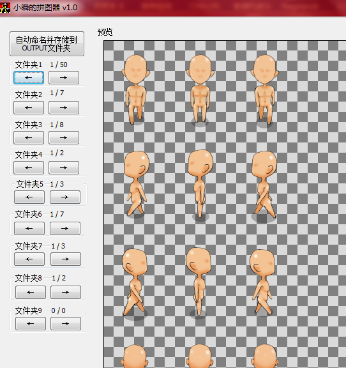Go to next item in 文件夹8
The height and width of the screenshot is (368, 346).
coord(66,293)
